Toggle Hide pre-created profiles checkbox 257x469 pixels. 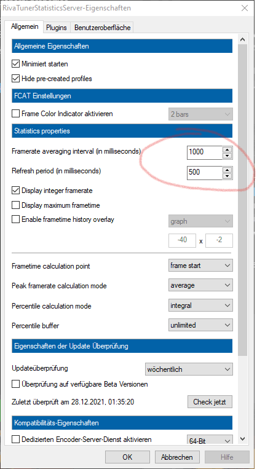tap(15, 79)
